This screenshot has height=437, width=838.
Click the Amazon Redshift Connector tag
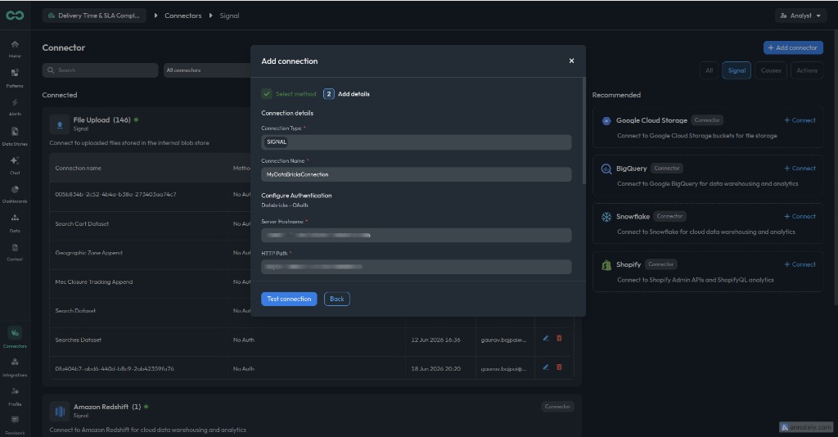tap(557, 407)
